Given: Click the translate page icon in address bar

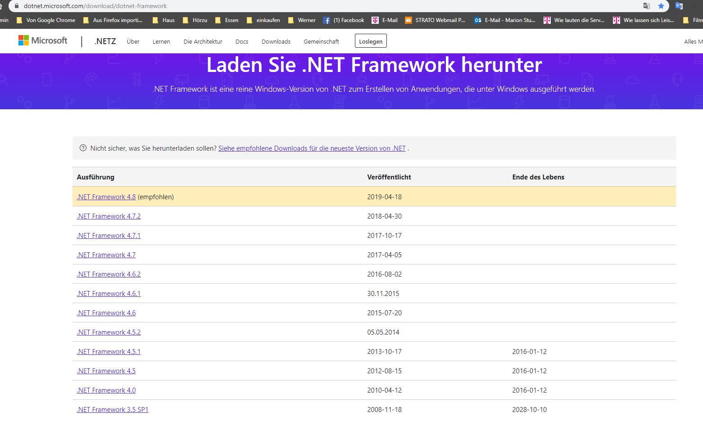Looking at the screenshot, I should (646, 6).
